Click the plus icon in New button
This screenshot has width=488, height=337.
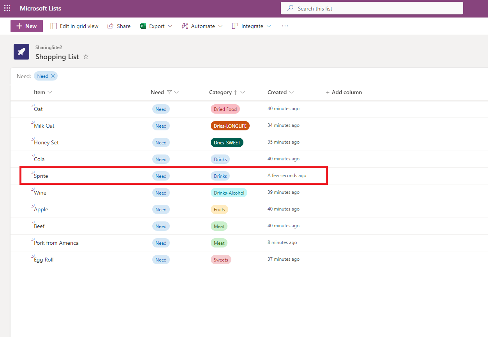(x=19, y=26)
